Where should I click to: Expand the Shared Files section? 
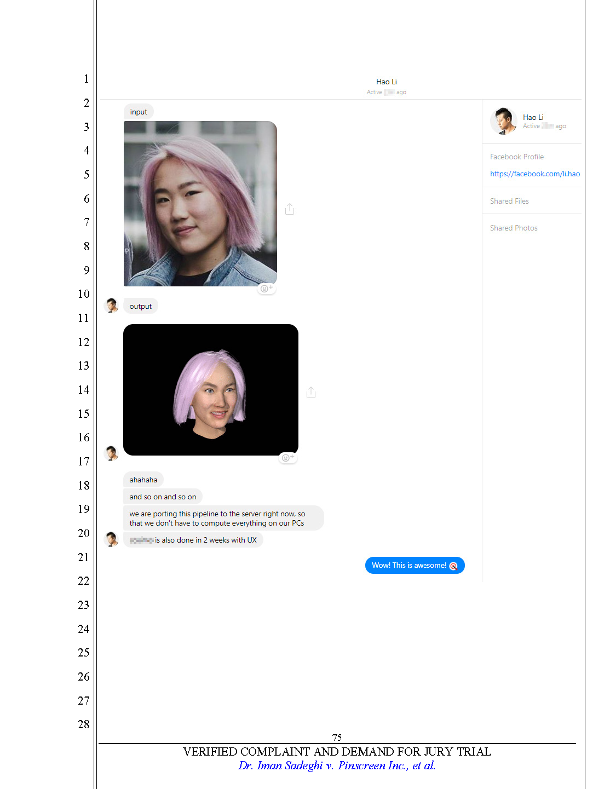(509, 201)
